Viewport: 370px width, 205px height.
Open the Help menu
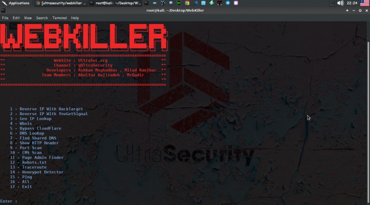75,18
